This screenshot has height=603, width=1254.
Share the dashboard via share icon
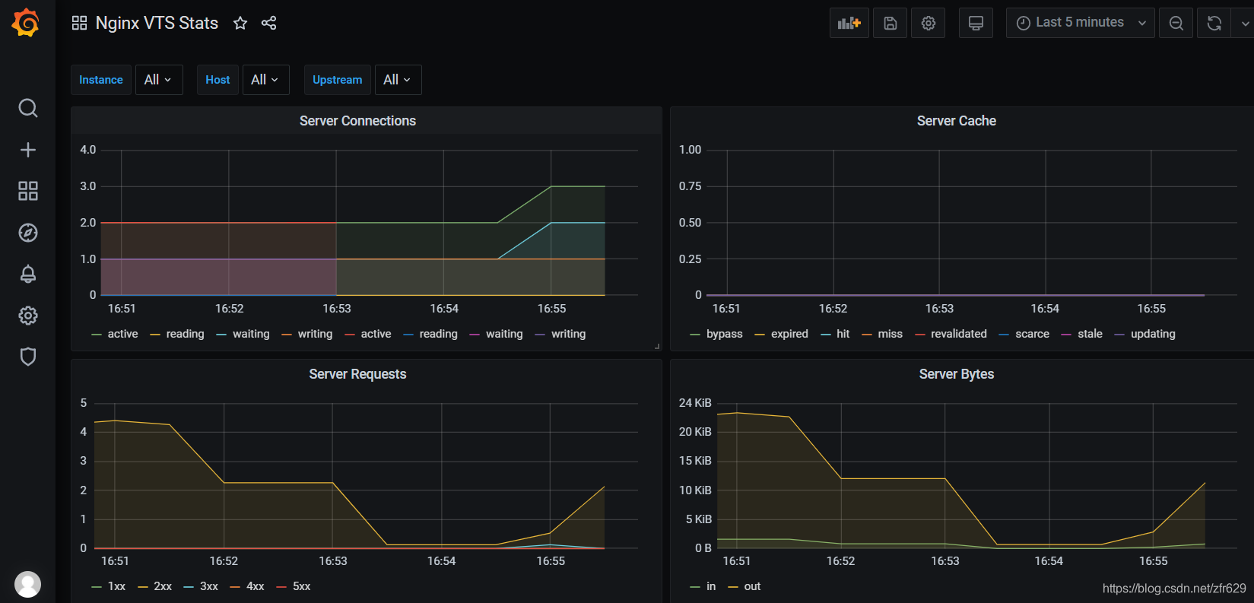[x=268, y=23]
